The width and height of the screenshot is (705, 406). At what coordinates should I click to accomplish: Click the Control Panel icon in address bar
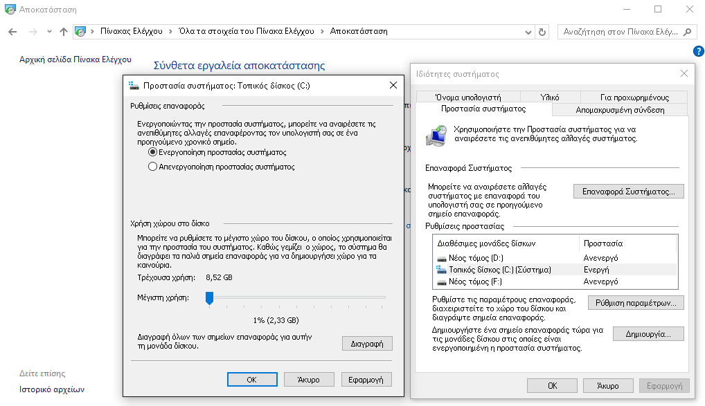point(80,31)
